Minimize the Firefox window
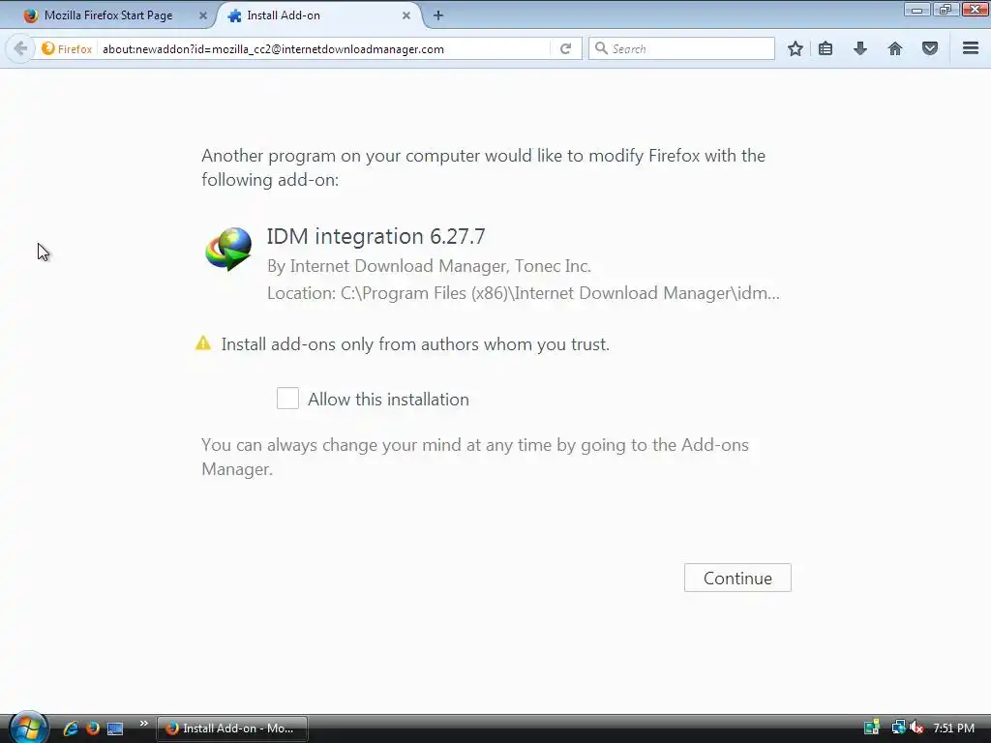This screenshot has width=991, height=743. pos(916,10)
